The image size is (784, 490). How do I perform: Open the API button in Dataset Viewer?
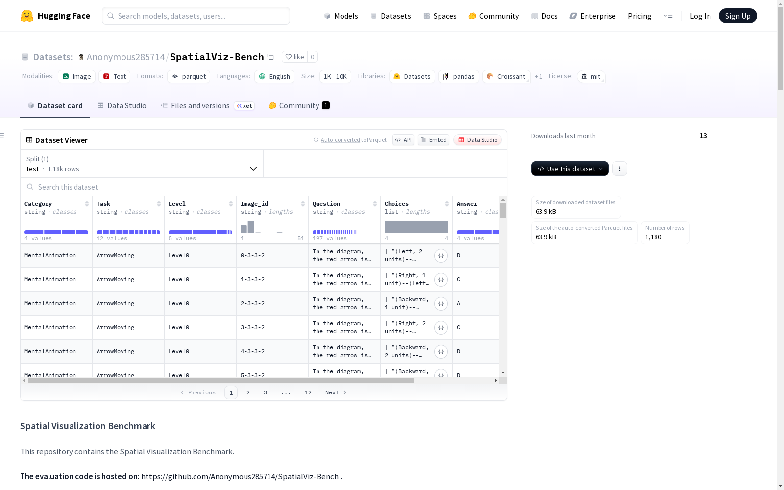click(403, 140)
